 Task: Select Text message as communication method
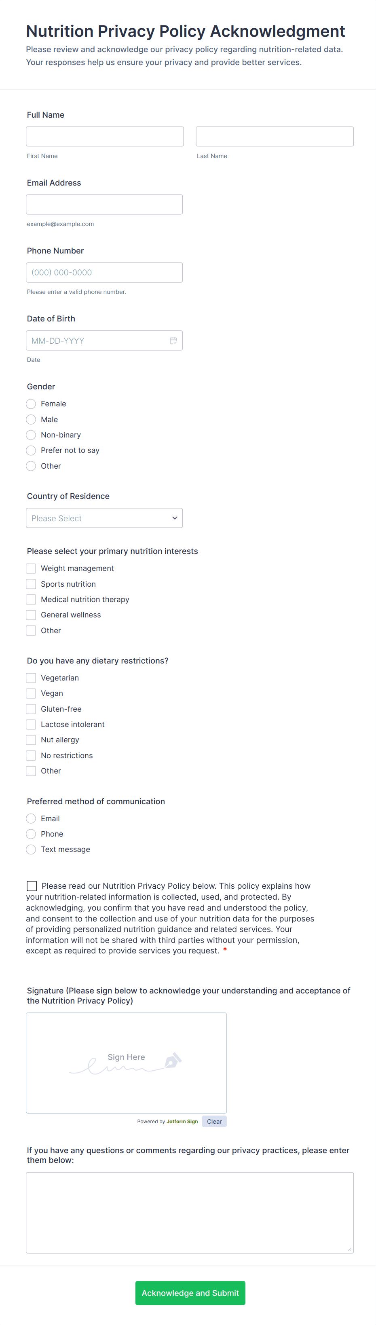(x=32, y=849)
